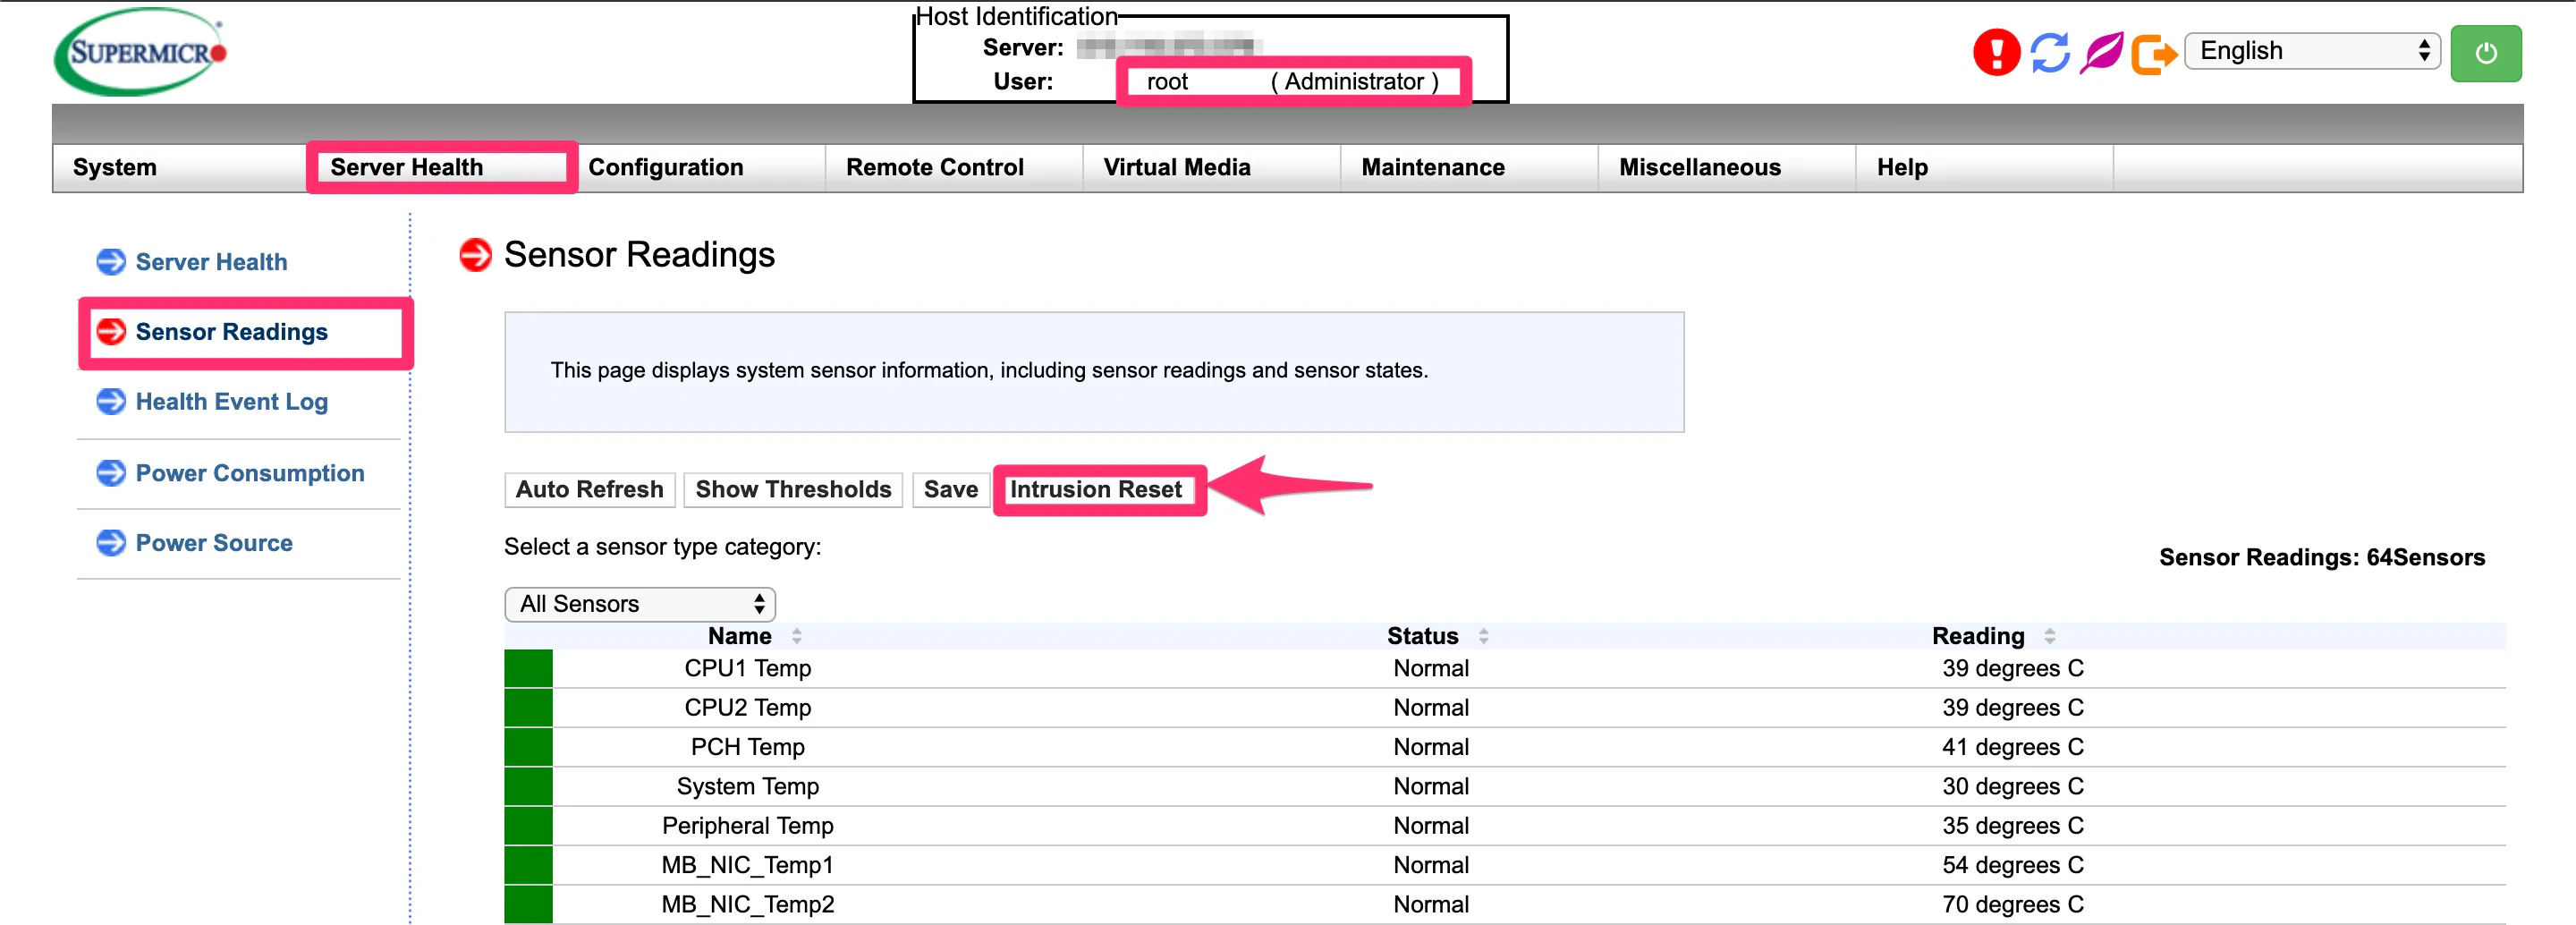The width and height of the screenshot is (2576, 925).
Task: Open the Server Health sidebar link
Action: coord(211,262)
